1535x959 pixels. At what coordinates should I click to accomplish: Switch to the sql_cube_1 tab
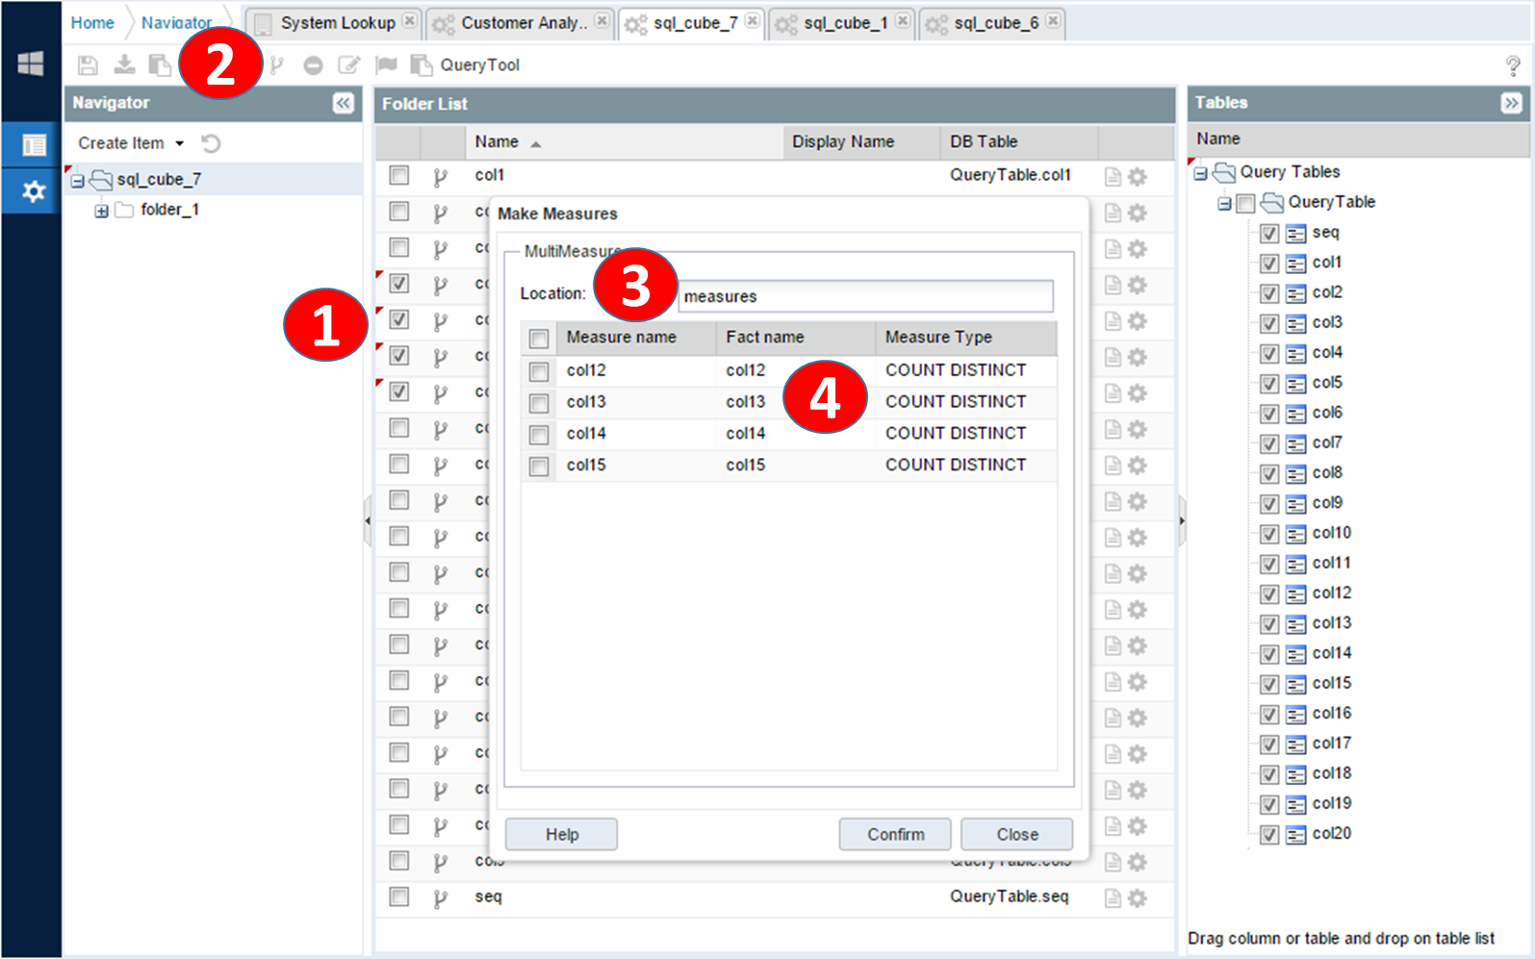(844, 23)
